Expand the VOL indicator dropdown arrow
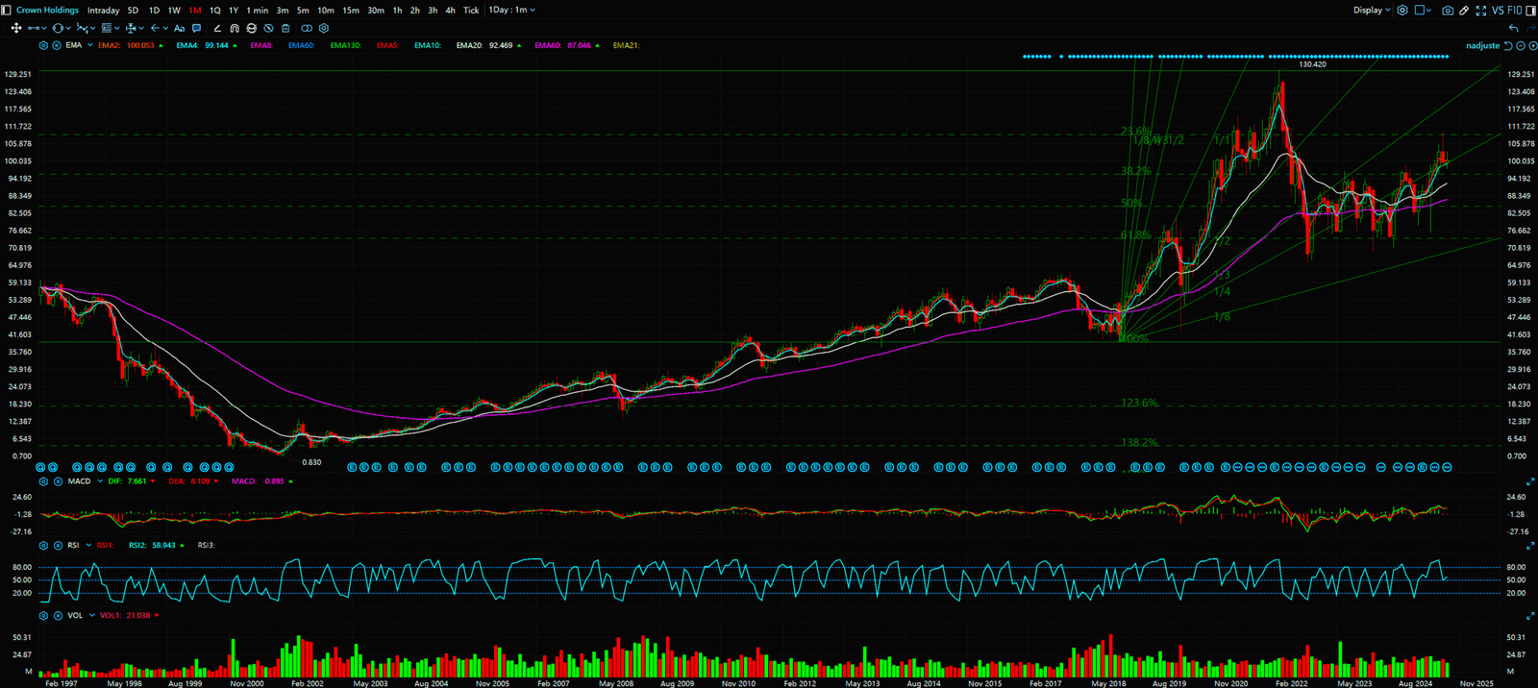 pos(92,616)
